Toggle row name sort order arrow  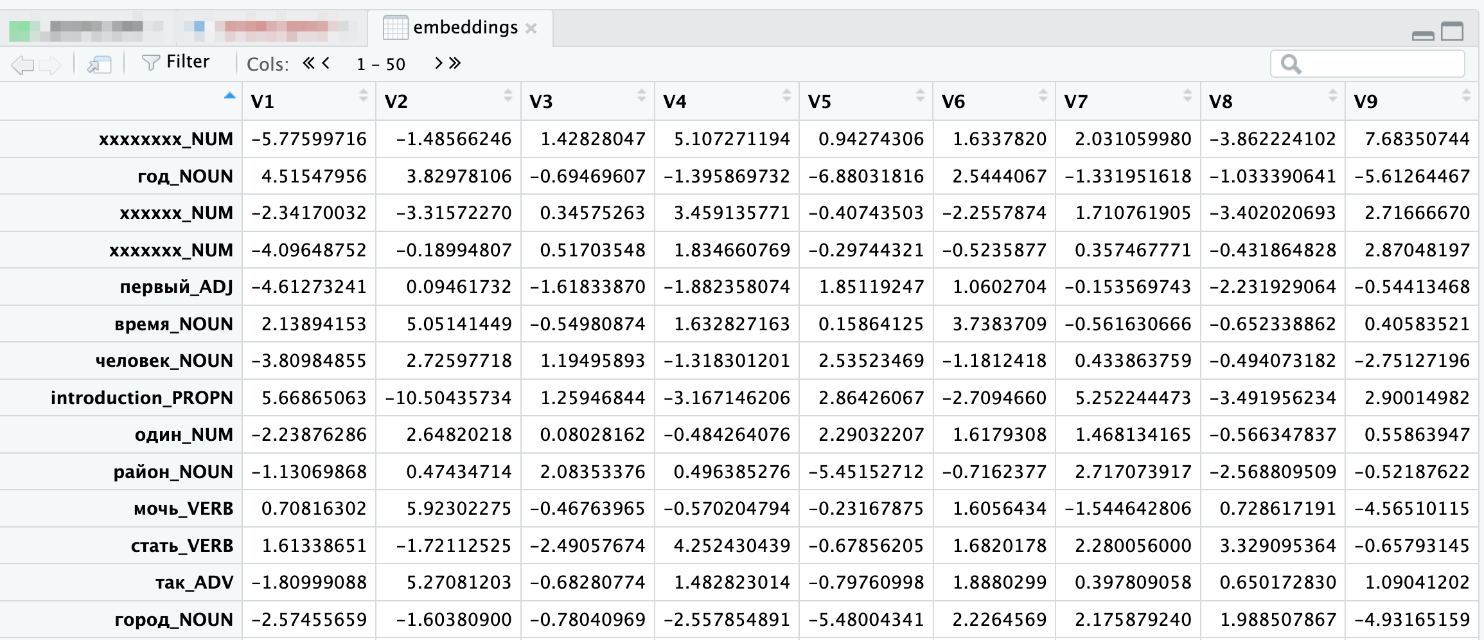tap(229, 96)
